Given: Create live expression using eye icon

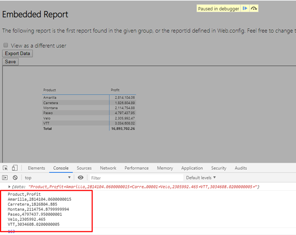Looking at the screenshot, I should point(81,178).
